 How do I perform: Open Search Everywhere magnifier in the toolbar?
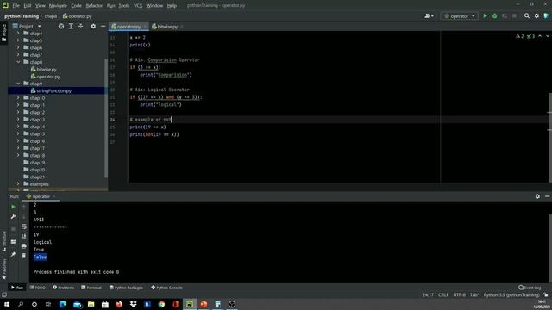click(x=527, y=16)
